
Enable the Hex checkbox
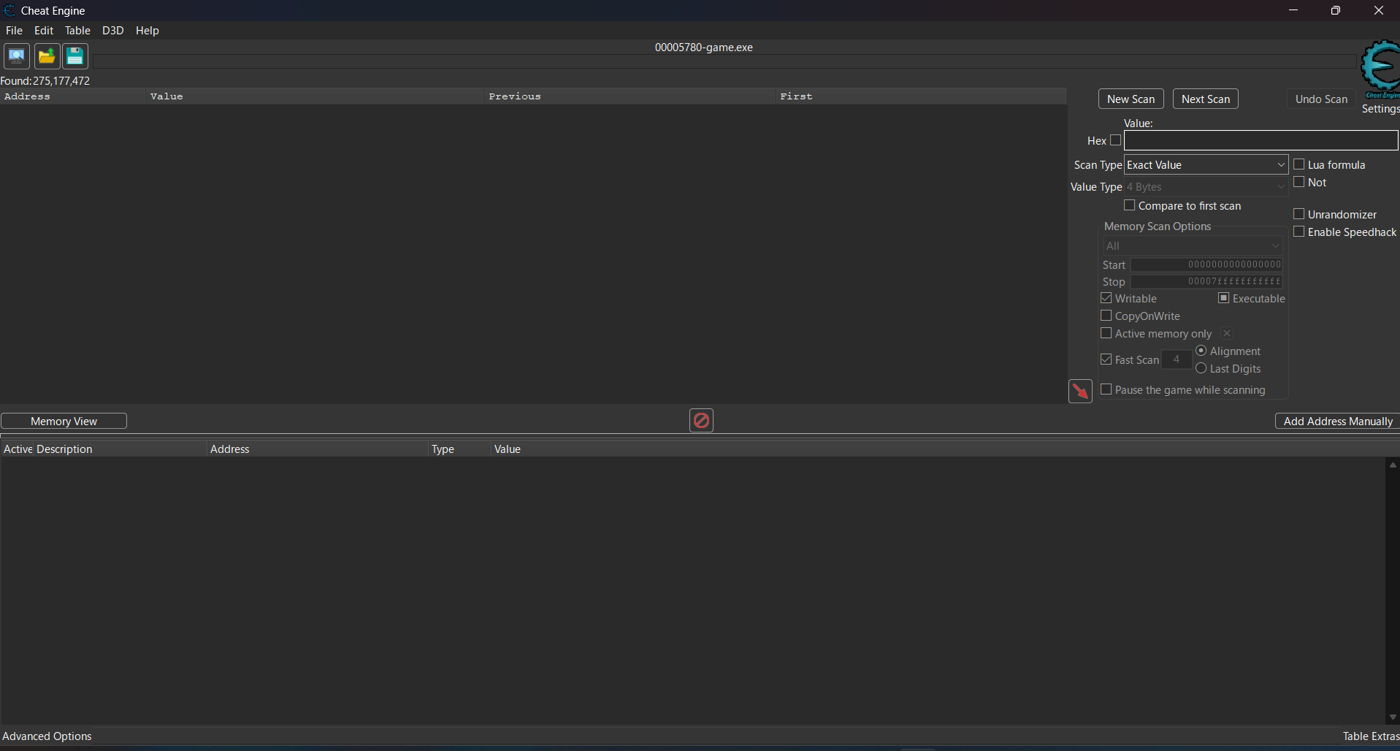click(x=1115, y=140)
